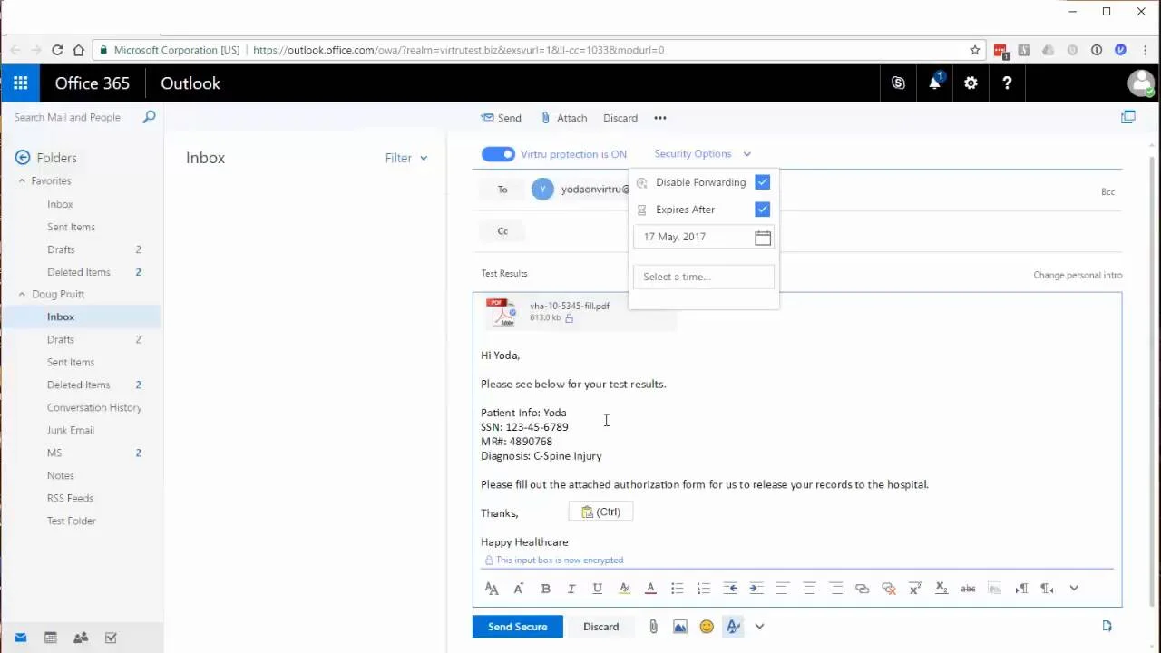Toggle underline formatting
1161x653 pixels.
click(597, 589)
